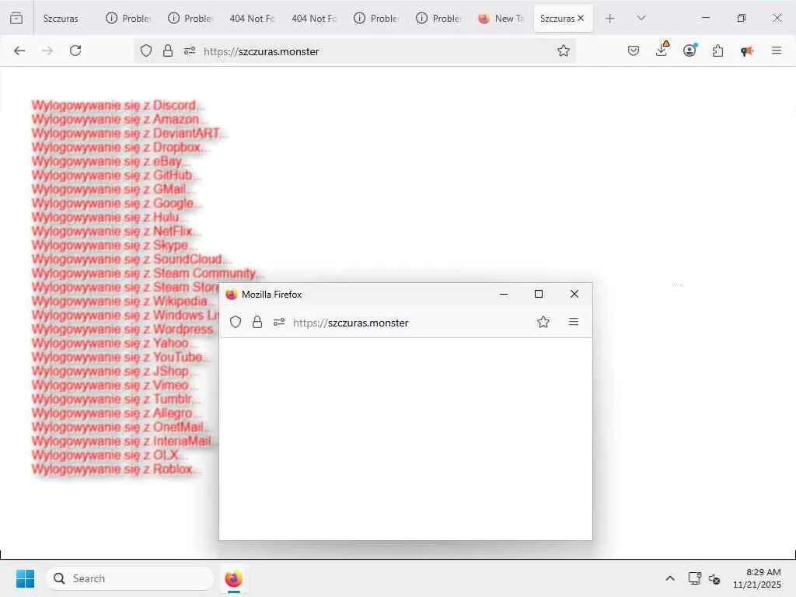This screenshot has width=796, height=597.
Task: Click the forward arrow in main window
Action: pos(47,51)
